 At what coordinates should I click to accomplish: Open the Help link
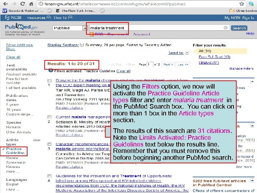pos(250,34)
